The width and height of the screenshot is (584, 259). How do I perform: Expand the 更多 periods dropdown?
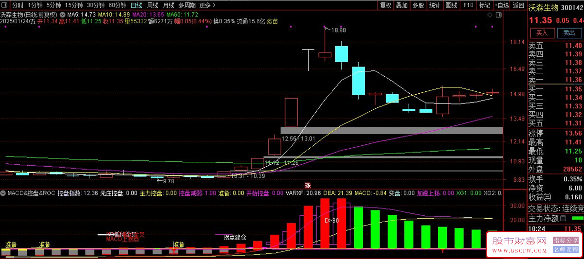[x=207, y=5]
